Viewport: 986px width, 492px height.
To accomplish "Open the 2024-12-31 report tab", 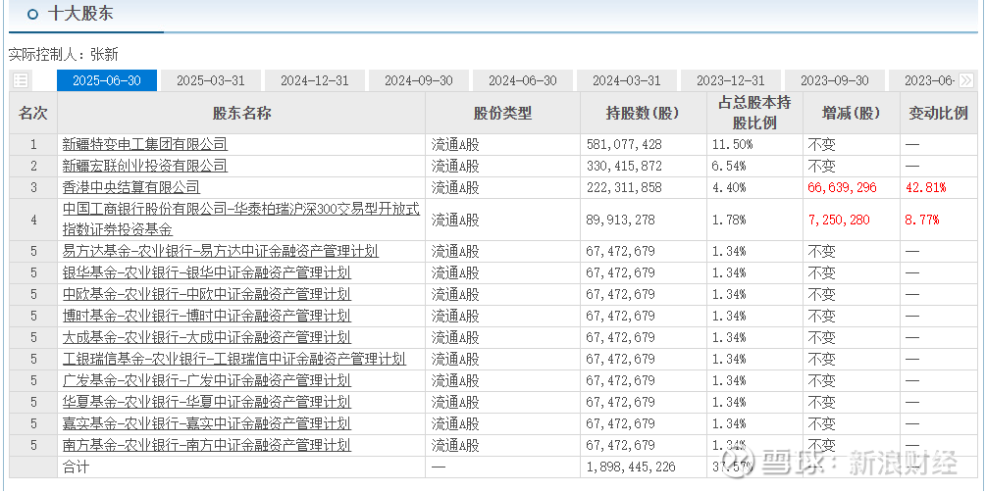I will (x=314, y=80).
